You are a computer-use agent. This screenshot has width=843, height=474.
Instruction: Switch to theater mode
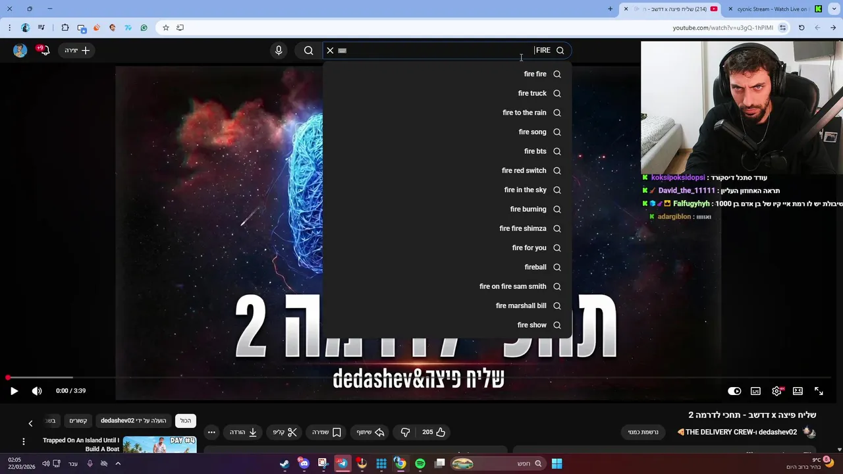pyautogui.click(x=798, y=390)
